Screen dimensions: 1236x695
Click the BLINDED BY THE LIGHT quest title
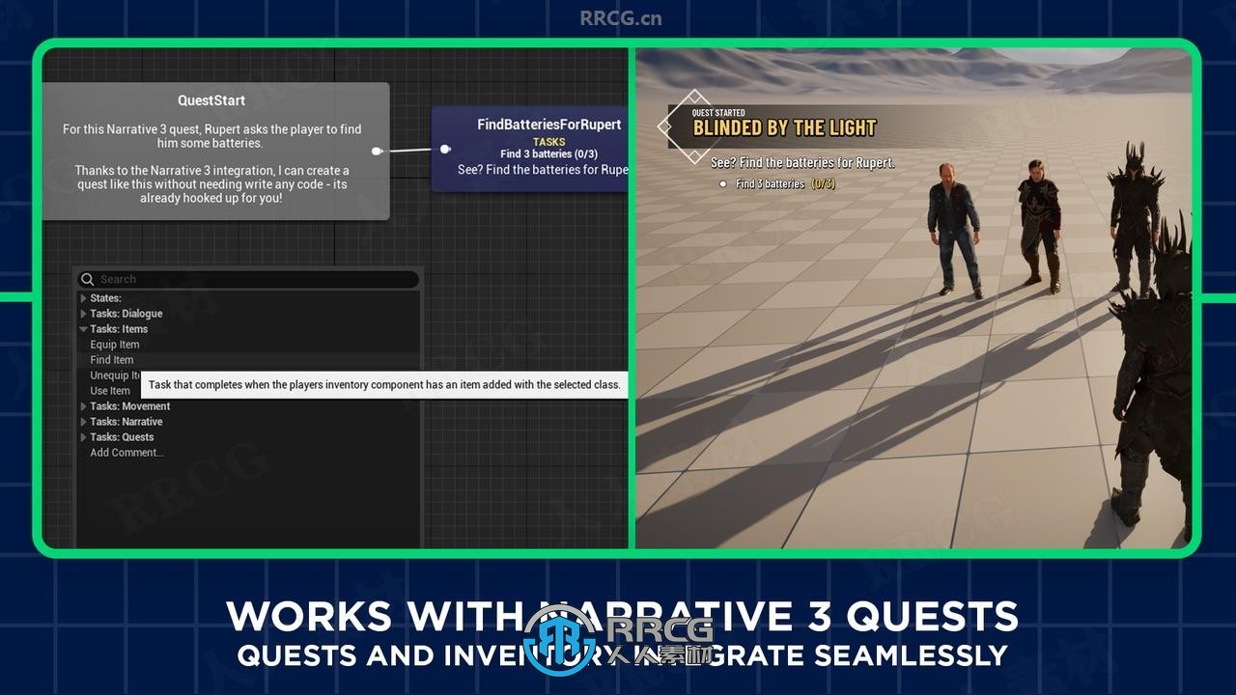(x=784, y=128)
